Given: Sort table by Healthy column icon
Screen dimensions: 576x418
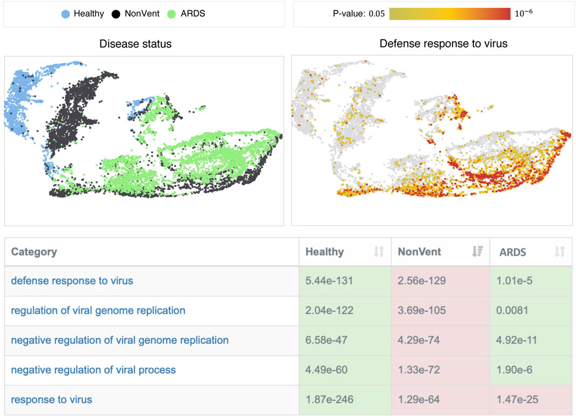Looking at the screenshot, I should (379, 251).
